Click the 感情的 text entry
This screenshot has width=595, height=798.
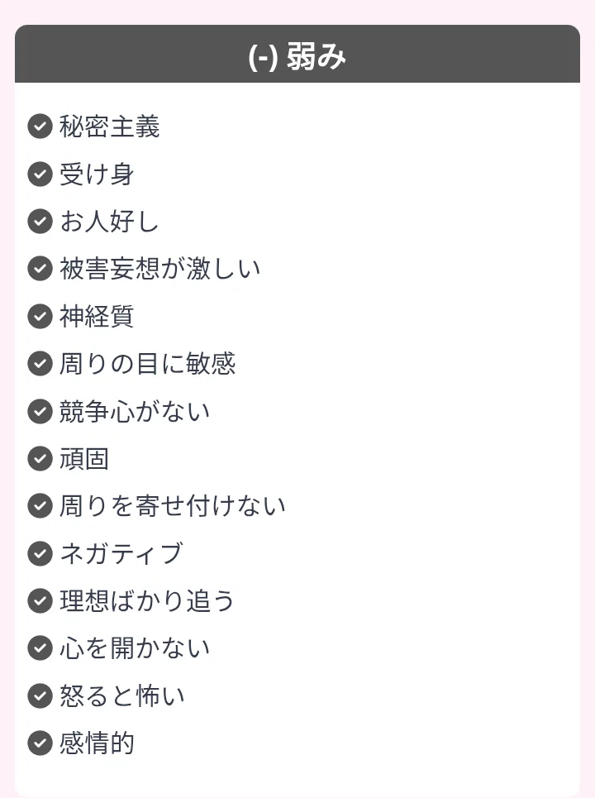[97, 743]
